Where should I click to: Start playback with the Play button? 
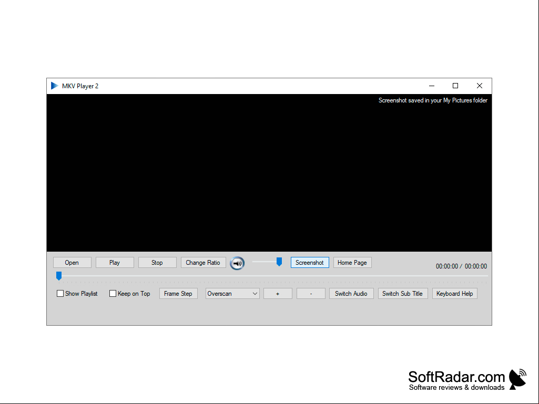[x=115, y=263]
